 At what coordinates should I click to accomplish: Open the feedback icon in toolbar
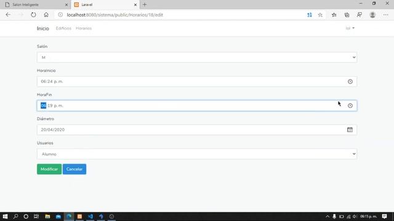[360, 15]
